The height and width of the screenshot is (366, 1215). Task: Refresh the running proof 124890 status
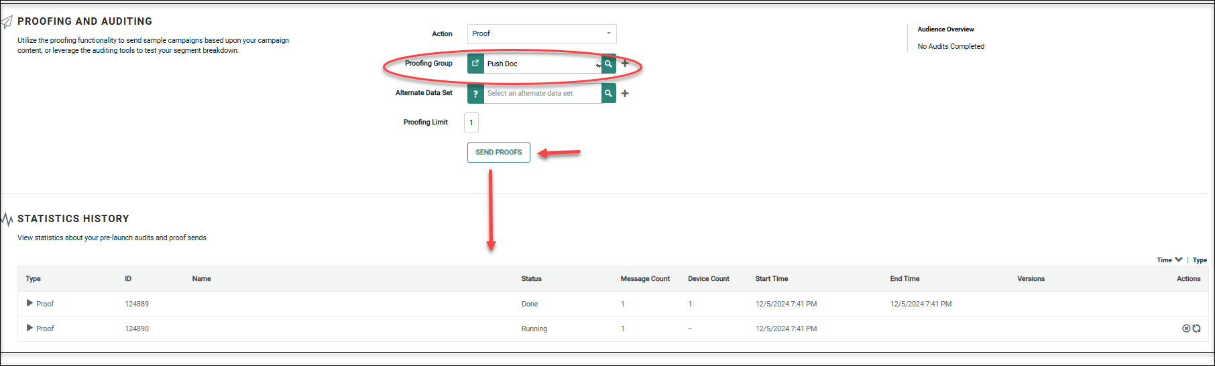pos(1196,329)
